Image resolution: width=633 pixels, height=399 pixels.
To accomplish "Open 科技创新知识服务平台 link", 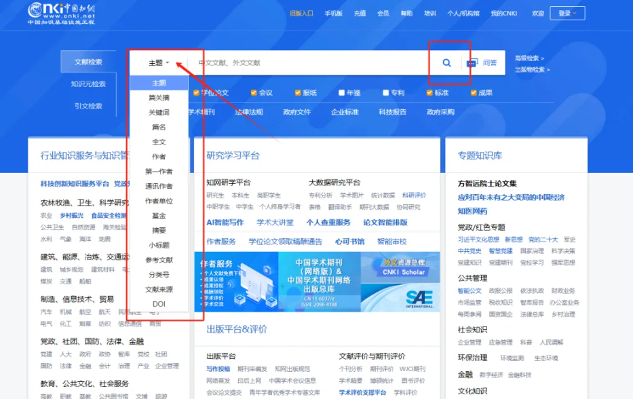I will (75, 184).
